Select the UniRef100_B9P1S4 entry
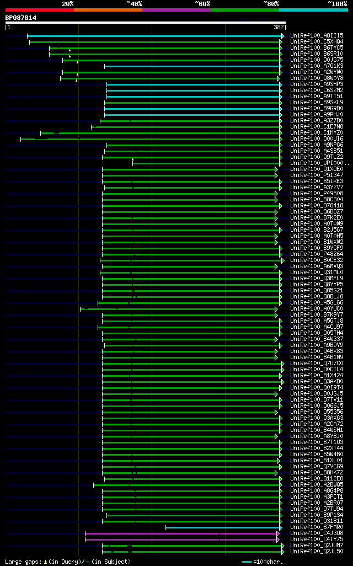This screenshot has height=566, width=353. 317,515
